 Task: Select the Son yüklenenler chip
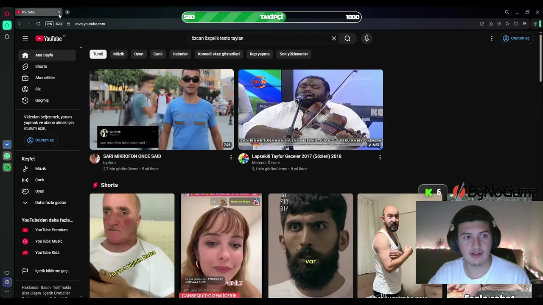pos(294,54)
